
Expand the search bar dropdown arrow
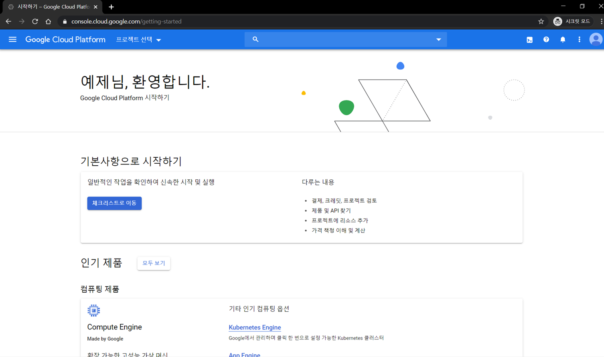click(438, 40)
